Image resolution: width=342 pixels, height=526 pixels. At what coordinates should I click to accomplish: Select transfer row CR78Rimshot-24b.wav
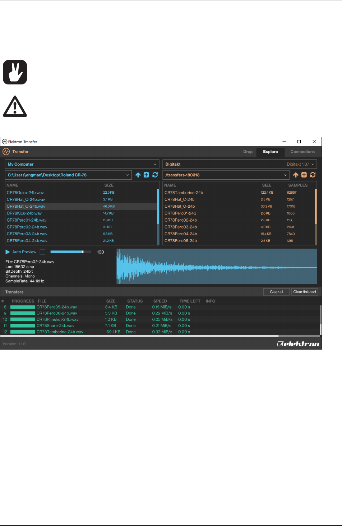pos(160,319)
